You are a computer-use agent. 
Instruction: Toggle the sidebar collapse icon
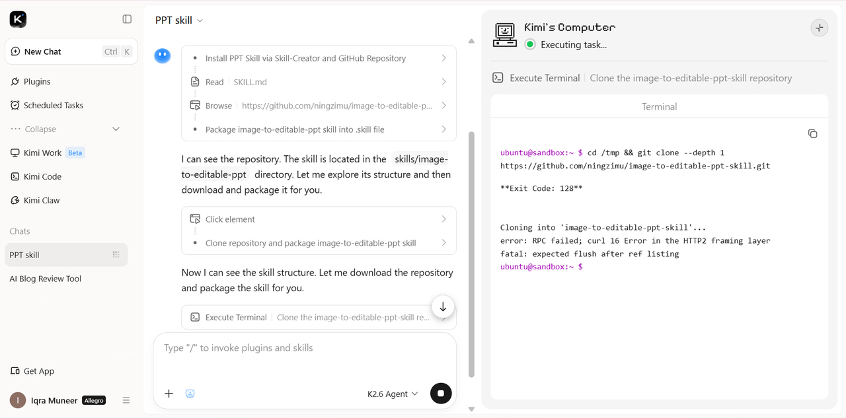click(127, 19)
